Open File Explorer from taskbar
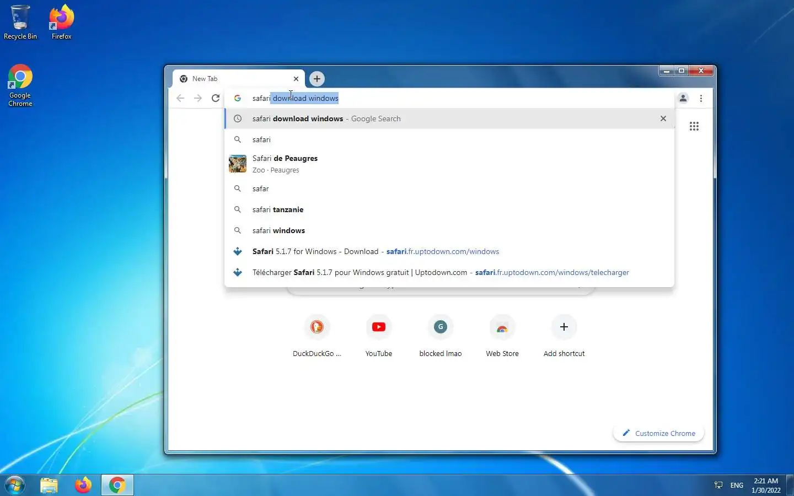This screenshot has width=794, height=496. pos(49,485)
